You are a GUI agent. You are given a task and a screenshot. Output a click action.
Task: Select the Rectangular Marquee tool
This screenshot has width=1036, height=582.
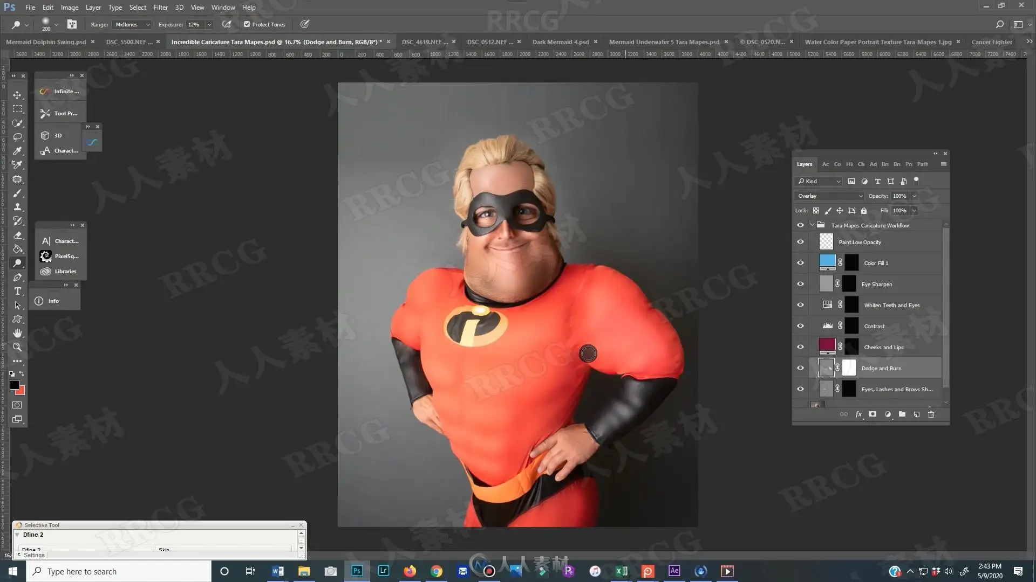(17, 109)
